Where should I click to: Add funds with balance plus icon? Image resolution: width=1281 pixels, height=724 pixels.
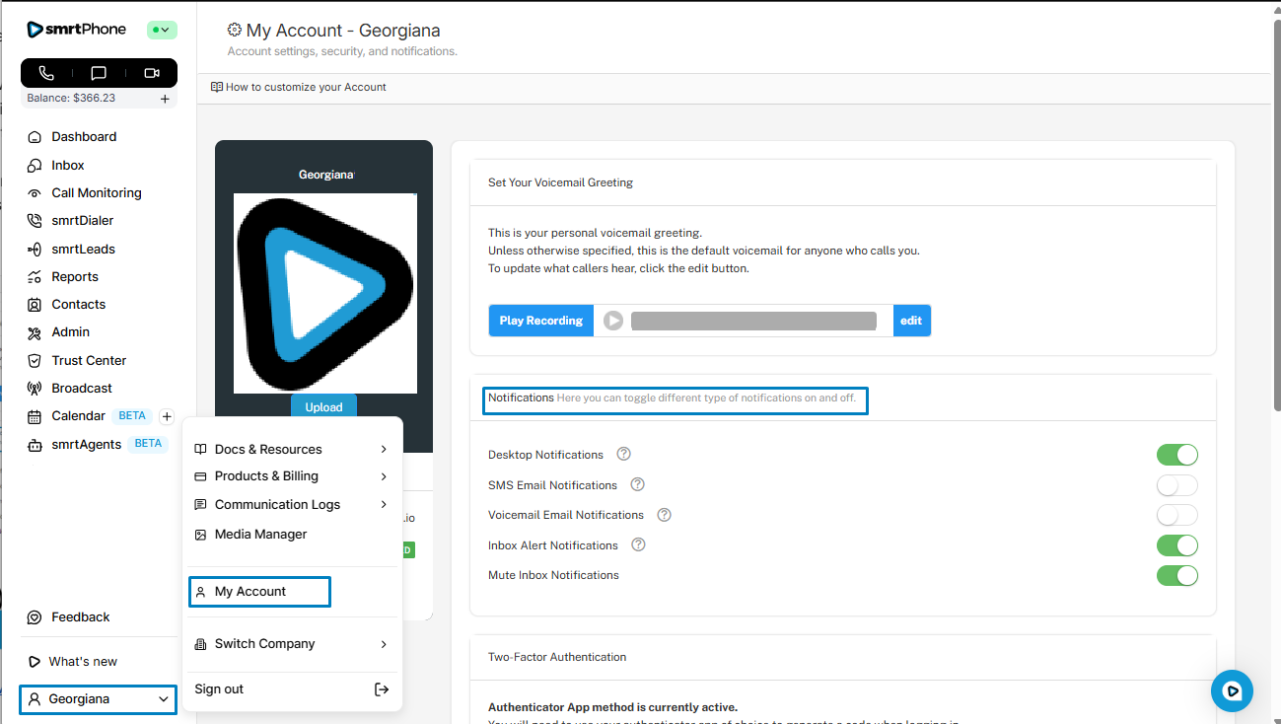[165, 99]
